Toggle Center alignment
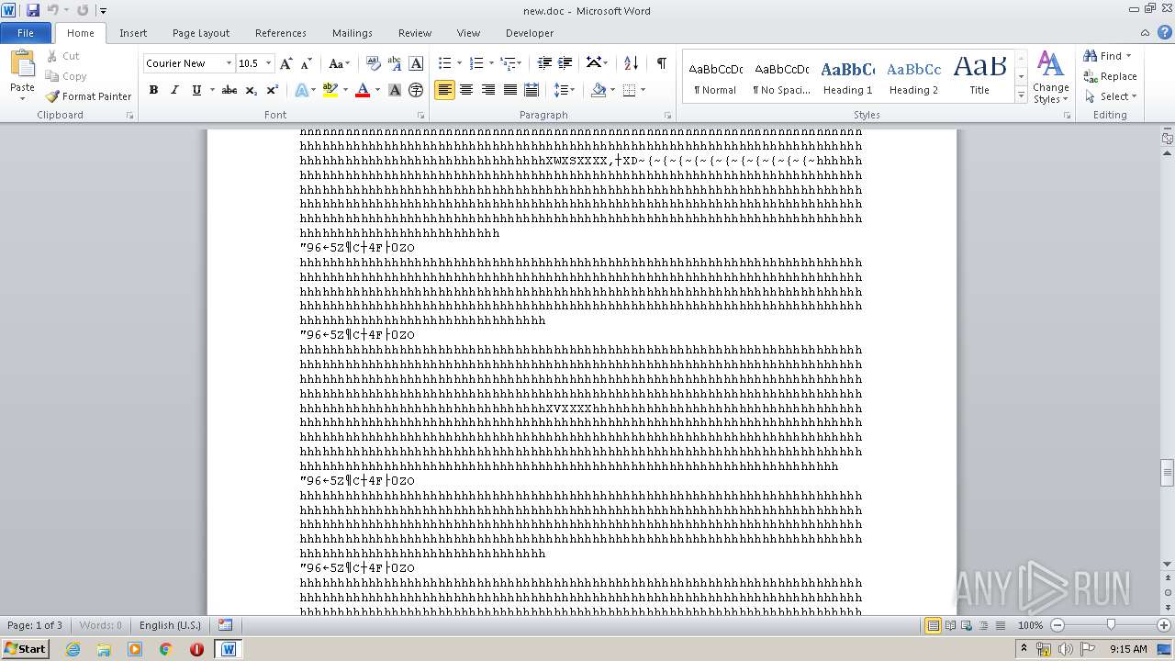 (466, 90)
